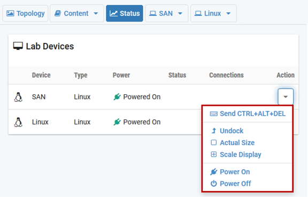Click the Type cell in Linux device row
The height and width of the screenshot is (198, 308).
[82, 122]
